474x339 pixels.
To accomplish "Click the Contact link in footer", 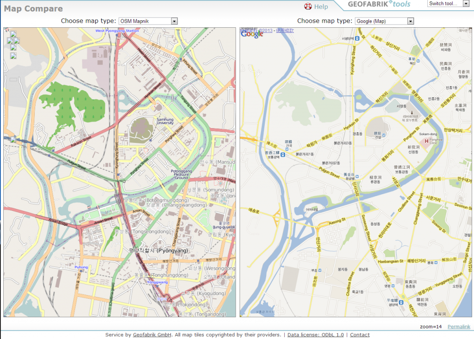I will click(360, 335).
